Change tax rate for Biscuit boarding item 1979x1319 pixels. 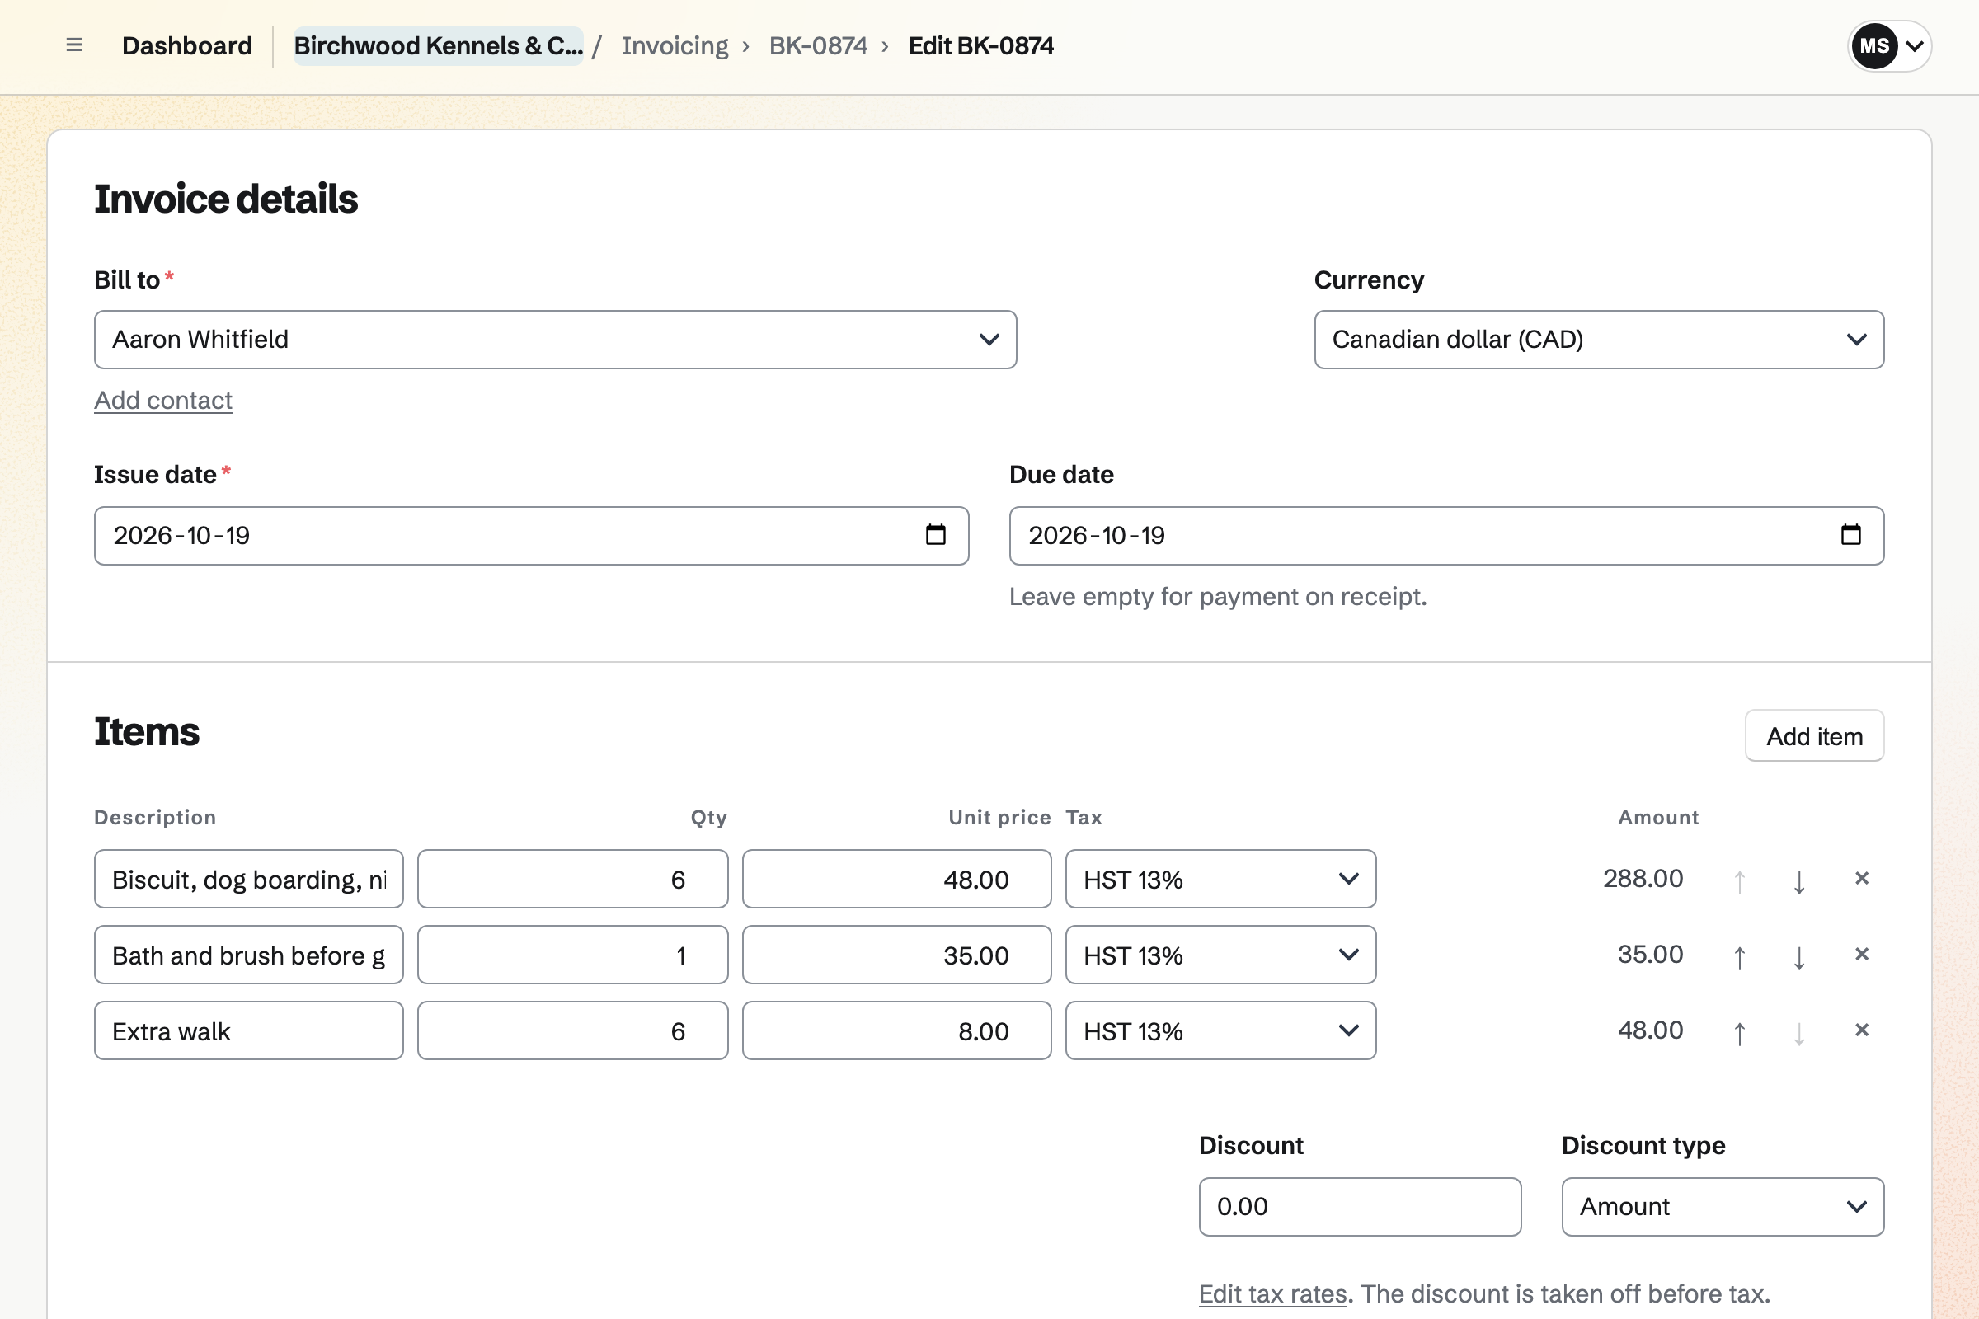(x=1221, y=879)
